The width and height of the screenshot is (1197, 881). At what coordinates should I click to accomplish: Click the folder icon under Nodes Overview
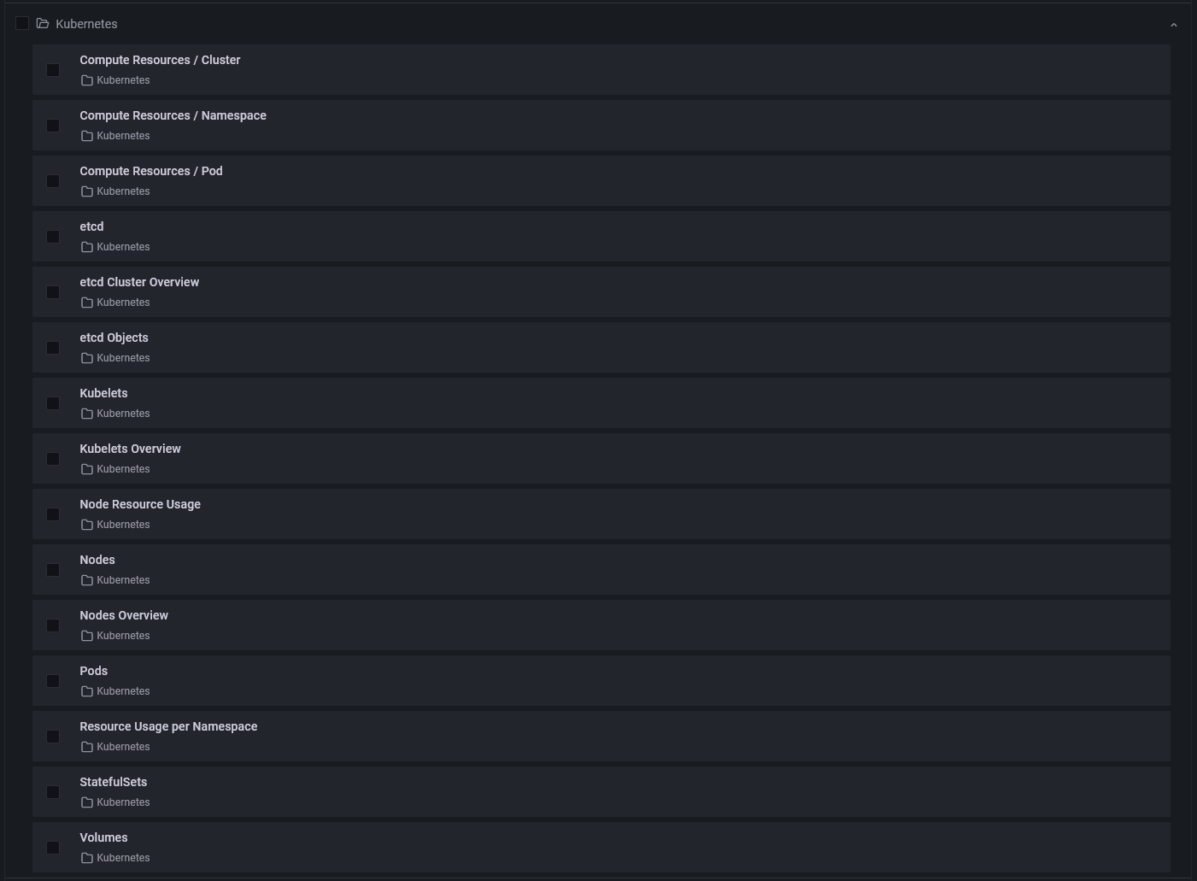pyautogui.click(x=86, y=635)
